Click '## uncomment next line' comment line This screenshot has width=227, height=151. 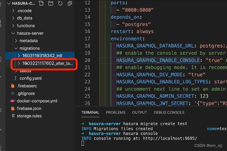click(x=172, y=89)
